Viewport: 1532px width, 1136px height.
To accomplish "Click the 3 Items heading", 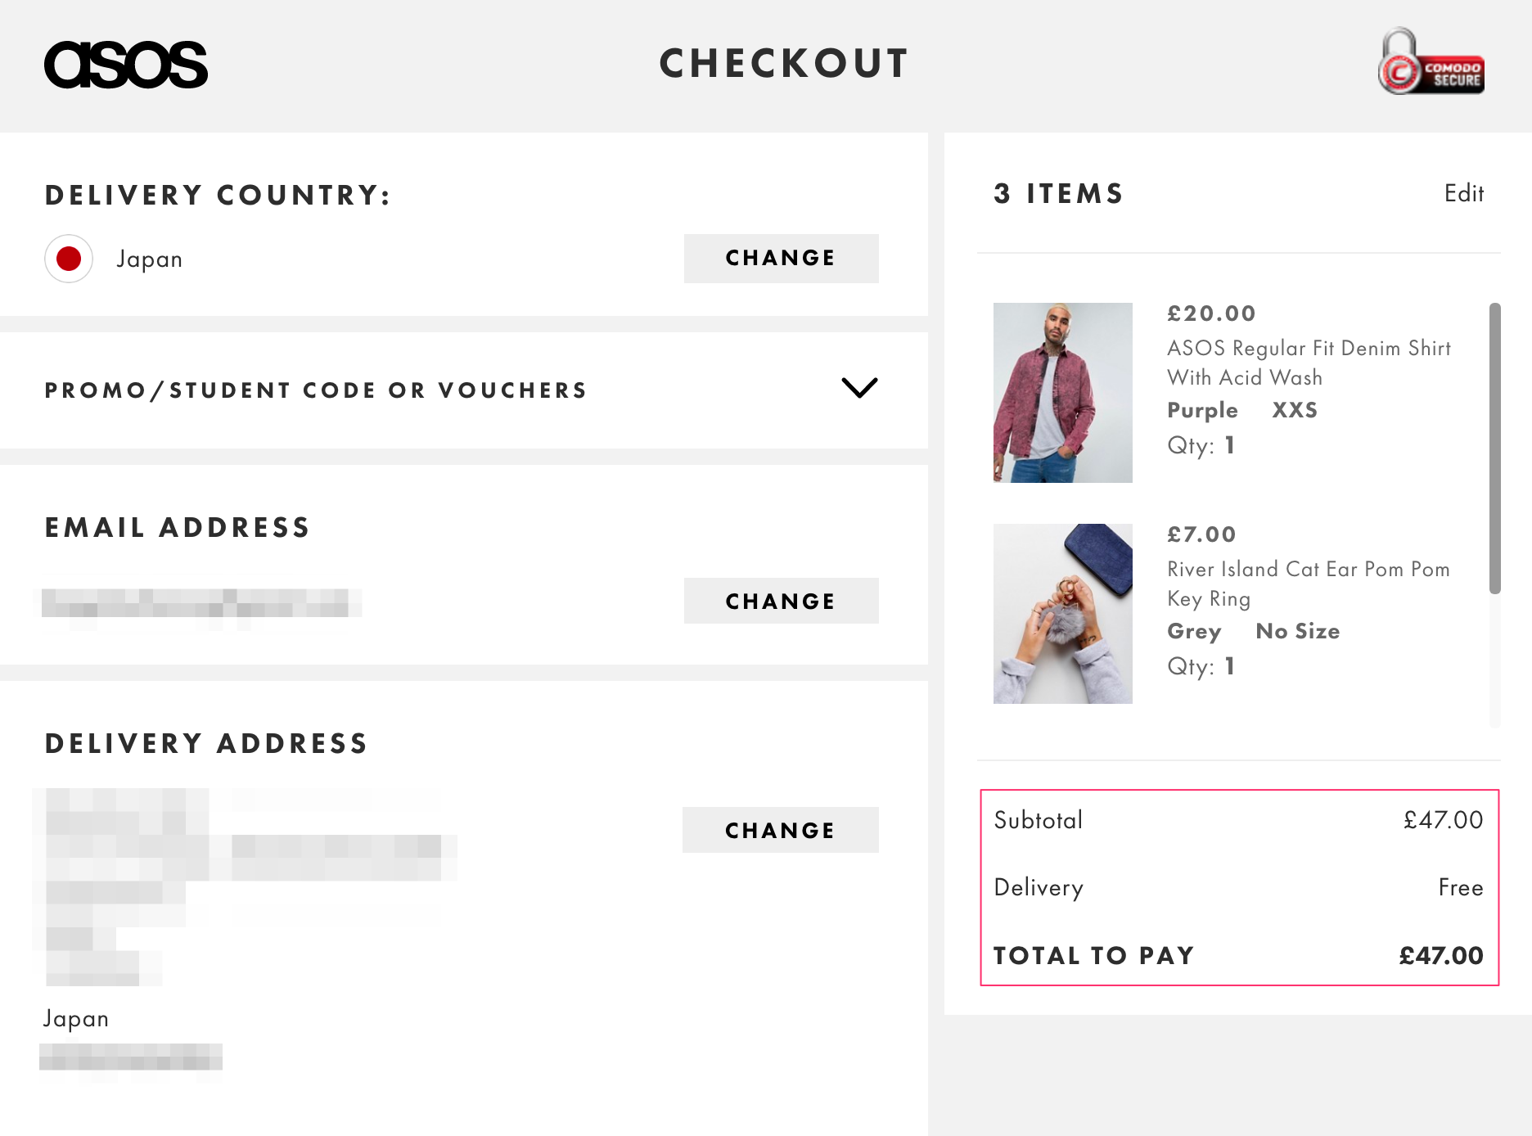I will pyautogui.click(x=1057, y=193).
